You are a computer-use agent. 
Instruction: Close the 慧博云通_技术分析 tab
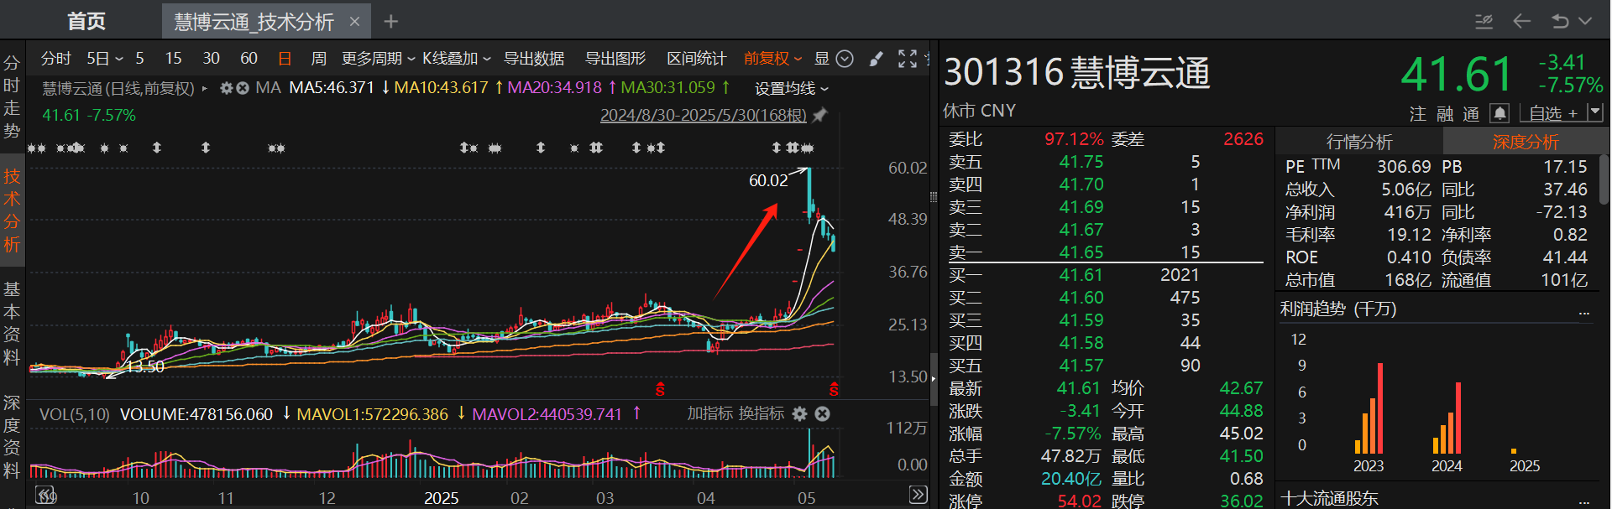354,22
